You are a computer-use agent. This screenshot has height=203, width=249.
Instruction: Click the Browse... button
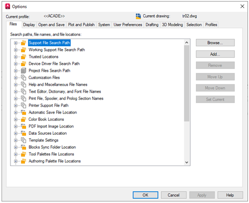[x=215, y=43]
